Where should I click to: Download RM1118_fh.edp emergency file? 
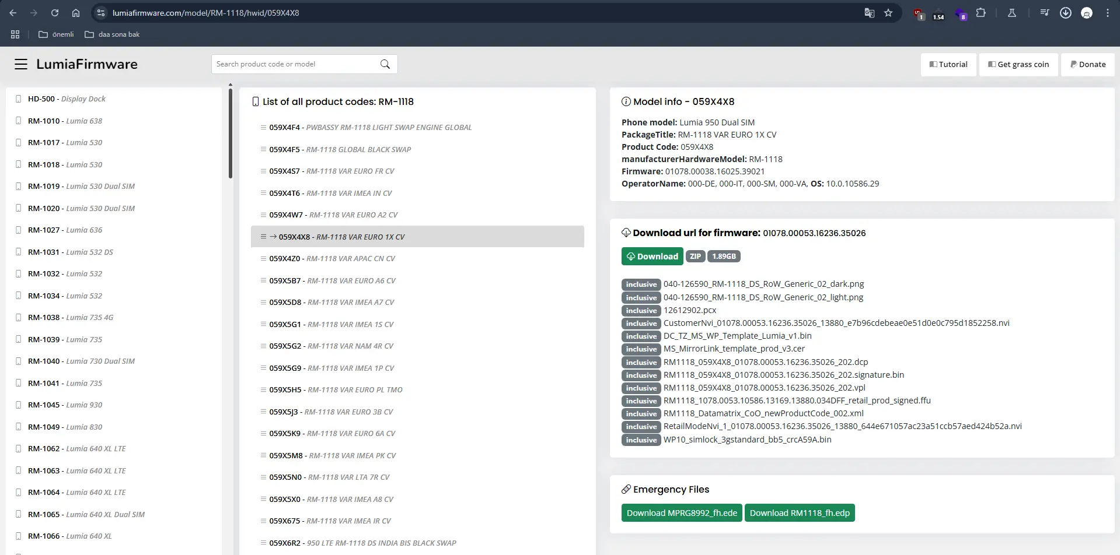coord(800,513)
